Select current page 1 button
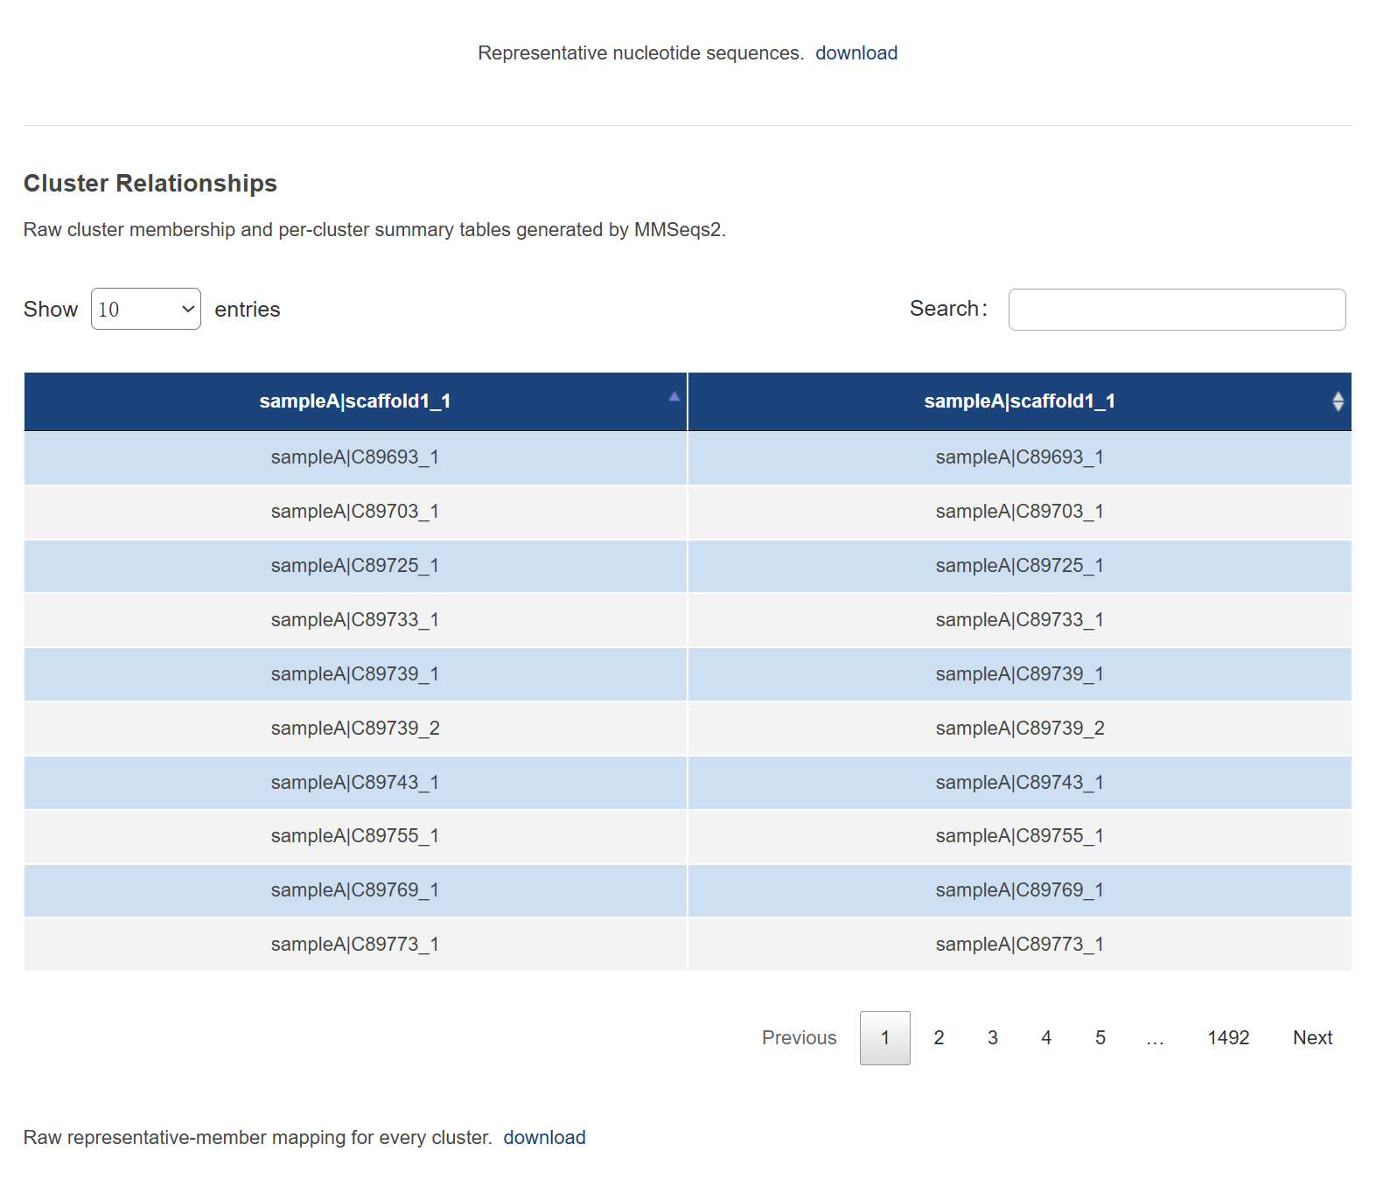 tap(884, 1038)
